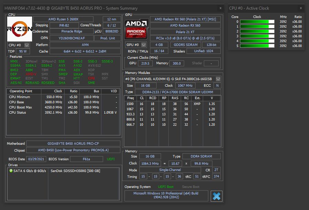Select the 933.3 frequency timing row
Image resolution: width=309 pixels, height=210 pixels.
coord(172,114)
